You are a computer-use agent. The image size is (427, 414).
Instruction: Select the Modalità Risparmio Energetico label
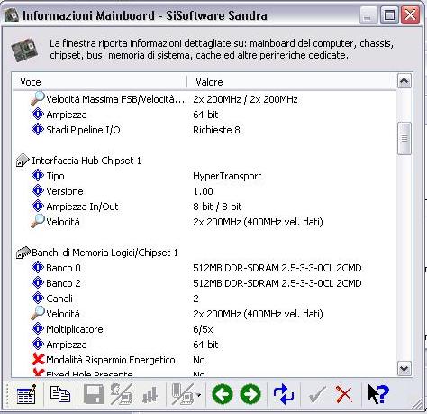pos(111,360)
